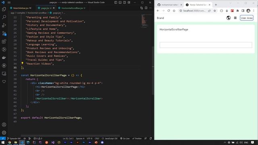Screen dimensions: 258x145
Task: Switch to the GitHub browser tab
Action: point(169,5)
